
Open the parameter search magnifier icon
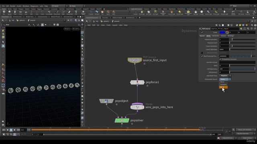pyautogui.click(x=248, y=28)
